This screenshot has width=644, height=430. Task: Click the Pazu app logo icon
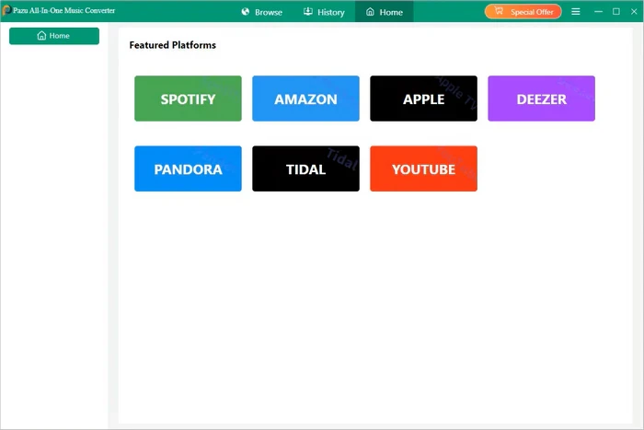point(6,11)
